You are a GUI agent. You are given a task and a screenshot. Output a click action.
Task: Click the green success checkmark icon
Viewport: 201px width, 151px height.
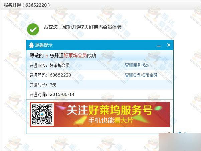click(x=33, y=29)
